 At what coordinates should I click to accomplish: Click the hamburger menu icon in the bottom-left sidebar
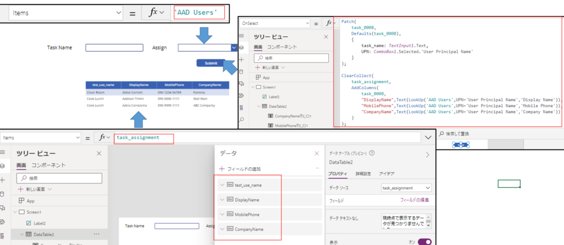click(x=4, y=152)
